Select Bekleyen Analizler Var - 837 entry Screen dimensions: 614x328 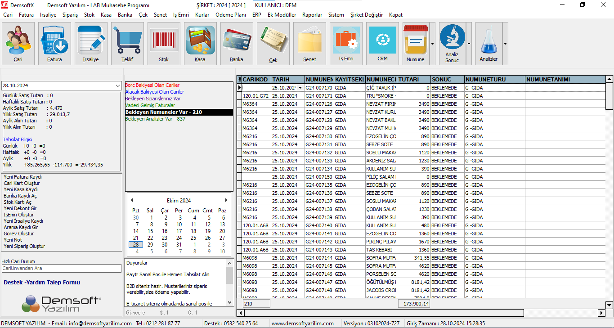click(155, 119)
